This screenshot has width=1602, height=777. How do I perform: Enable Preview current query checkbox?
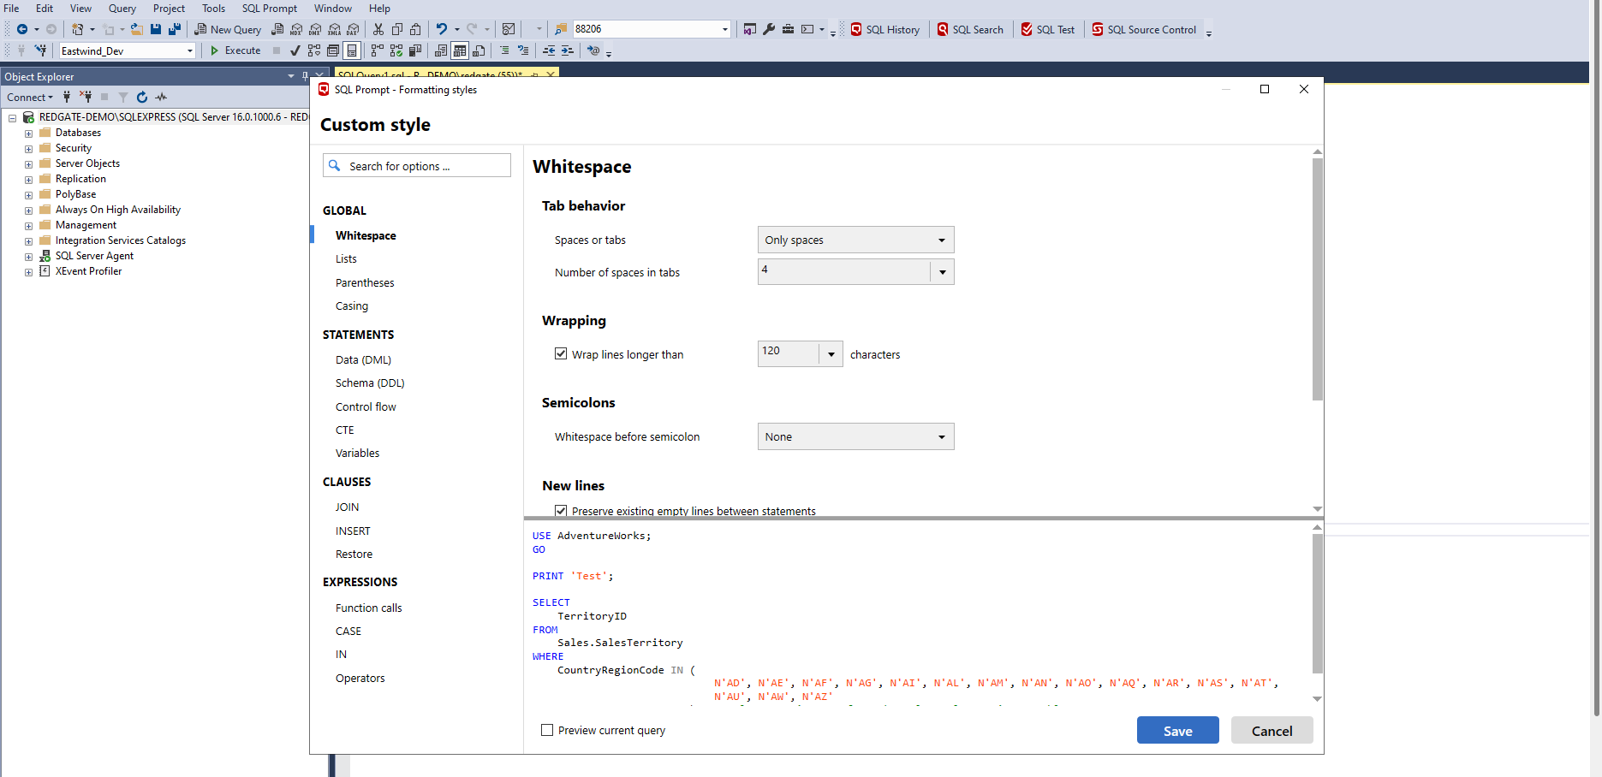tap(547, 730)
